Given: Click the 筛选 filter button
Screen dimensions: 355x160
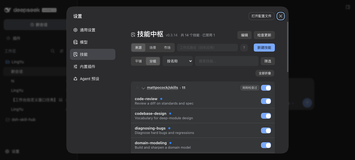Looking at the screenshot, I should (x=268, y=61).
